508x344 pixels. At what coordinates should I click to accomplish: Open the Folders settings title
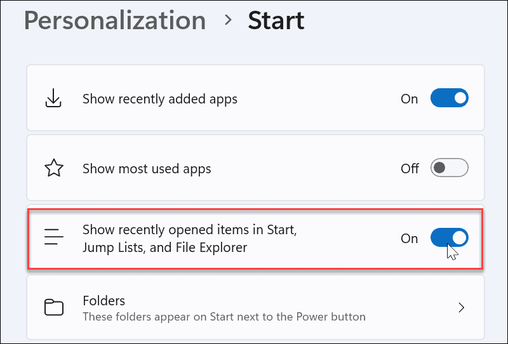coord(104,300)
